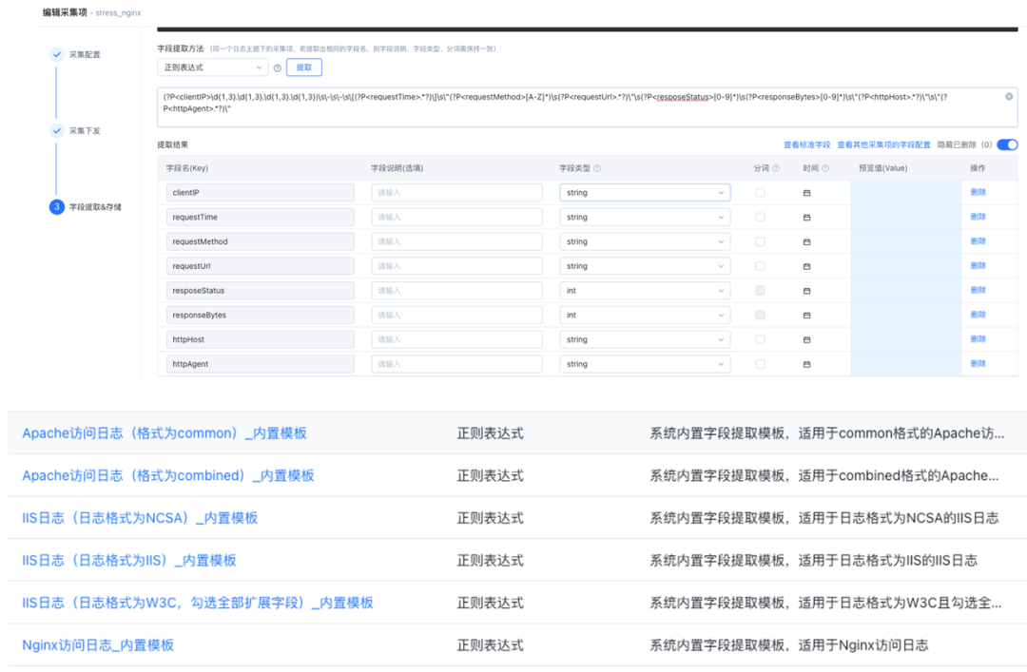Click the time calendar icon in requestMethod row
The image size is (1027, 672).
tap(807, 242)
